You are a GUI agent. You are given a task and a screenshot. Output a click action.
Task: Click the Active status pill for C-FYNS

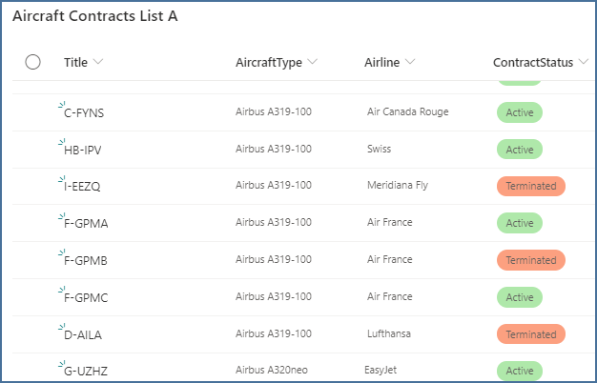520,112
